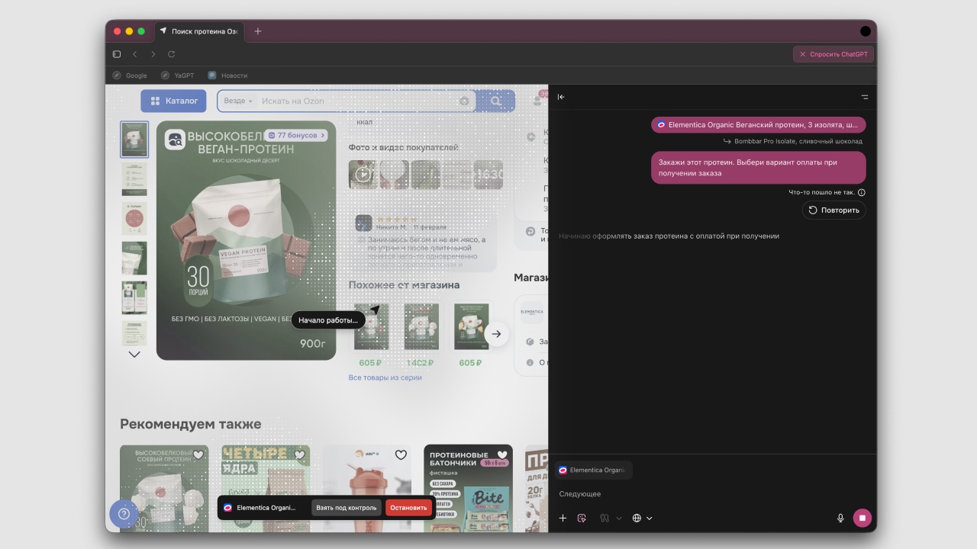977x549 pixels.
Task: Toggle the browser sidebar panel icon
Action: [x=117, y=54]
